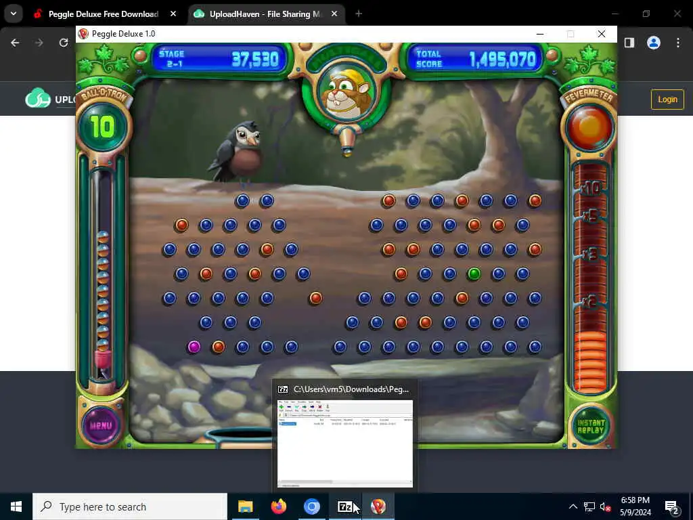Open the purple Menu button in Peggle
The width and height of the screenshot is (693, 520).
pos(102,425)
